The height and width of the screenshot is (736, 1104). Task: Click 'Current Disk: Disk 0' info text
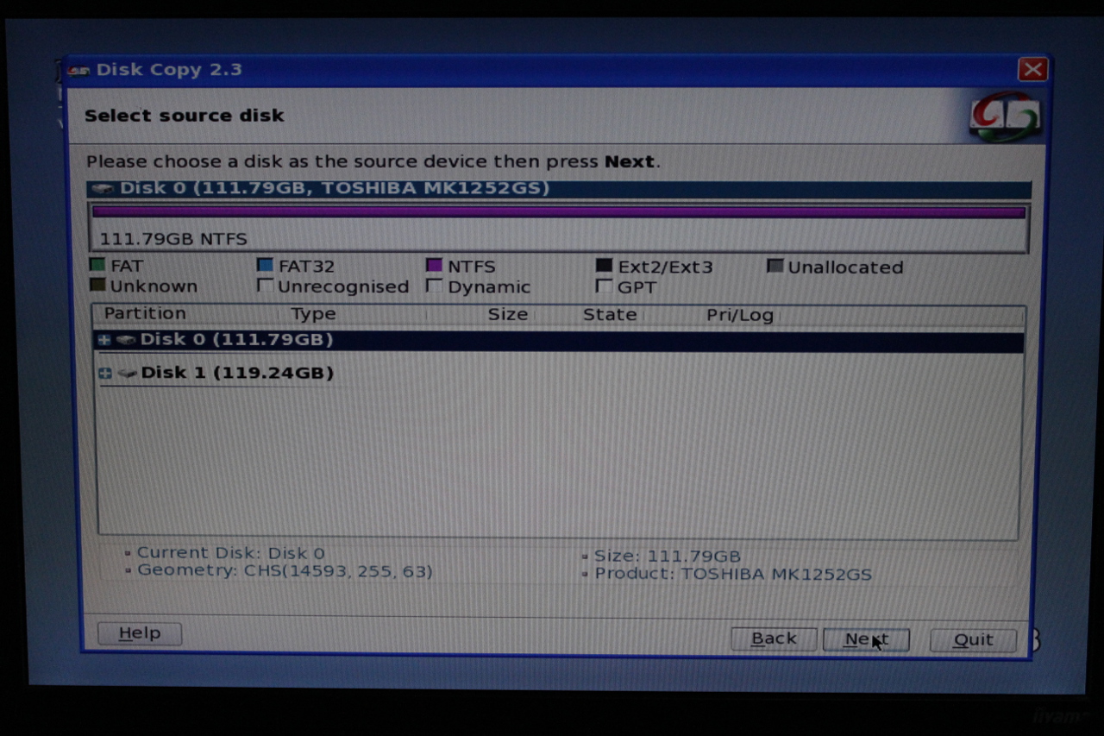tap(230, 553)
